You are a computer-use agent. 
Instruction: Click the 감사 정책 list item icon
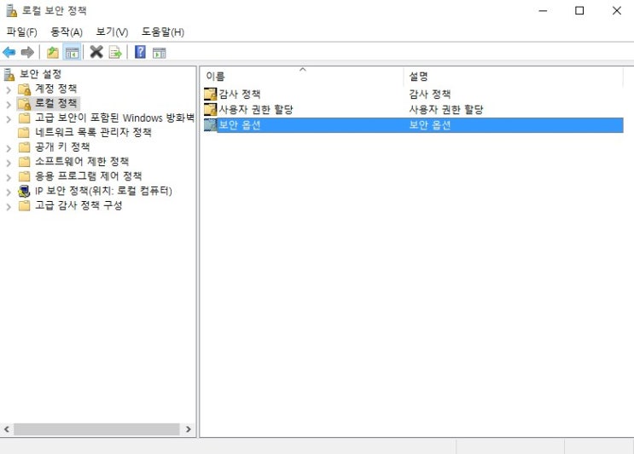coord(210,94)
